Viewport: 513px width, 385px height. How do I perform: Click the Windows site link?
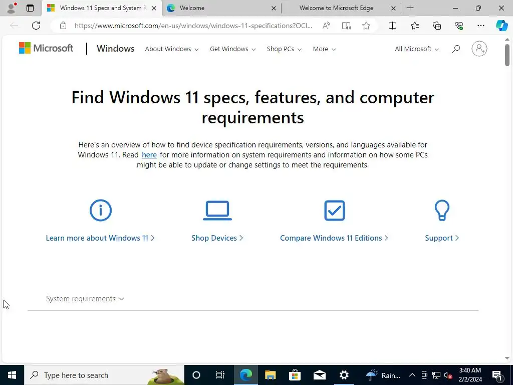116,49
